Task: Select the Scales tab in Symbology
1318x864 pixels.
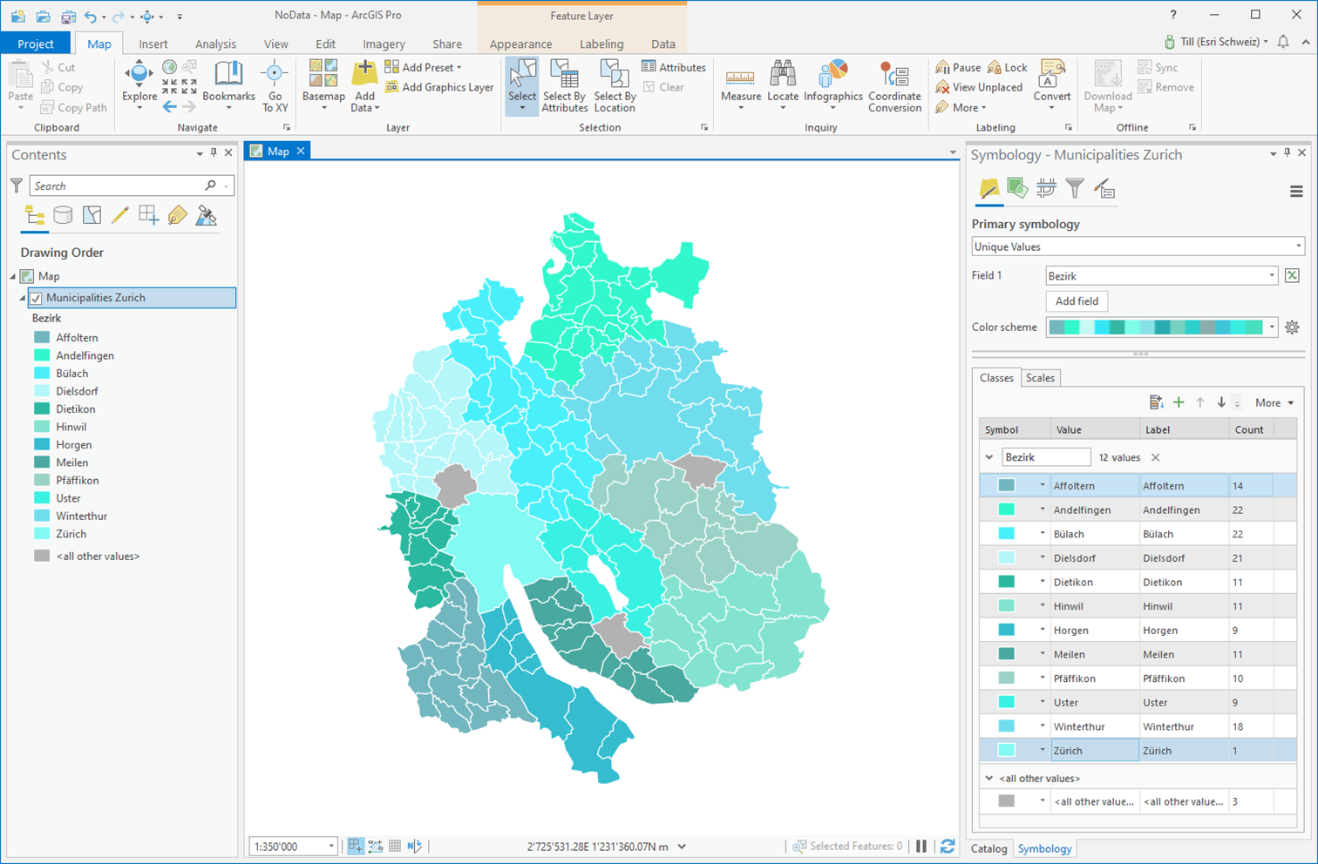Action: [1040, 378]
